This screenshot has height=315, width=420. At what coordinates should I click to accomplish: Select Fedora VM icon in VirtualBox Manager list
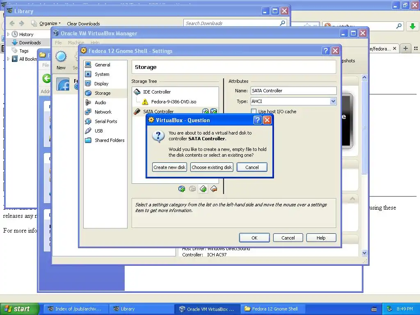pyautogui.click(x=63, y=84)
